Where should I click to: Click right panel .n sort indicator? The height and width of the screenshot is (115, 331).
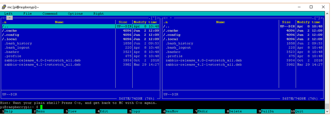pyautogui.click(x=165, y=22)
